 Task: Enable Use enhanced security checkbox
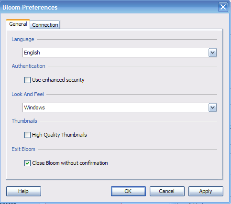27,80
